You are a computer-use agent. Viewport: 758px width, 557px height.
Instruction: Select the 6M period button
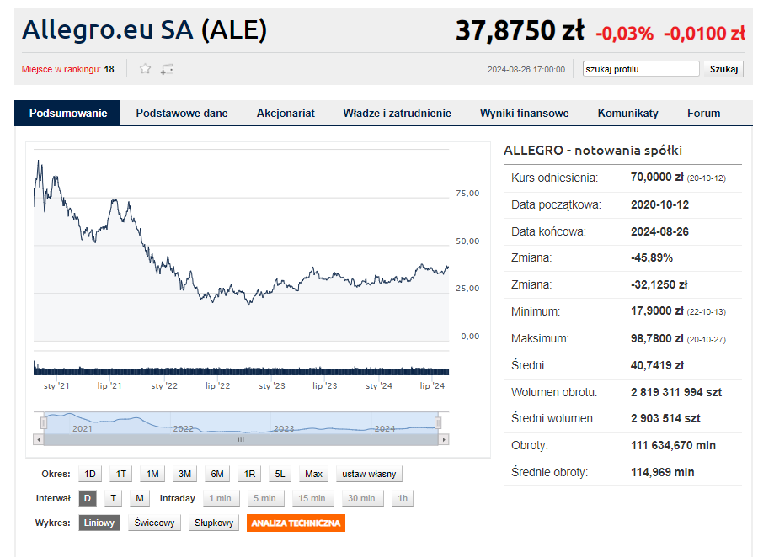tap(217, 474)
